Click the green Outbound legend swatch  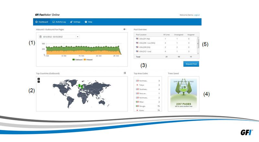(x=73, y=60)
